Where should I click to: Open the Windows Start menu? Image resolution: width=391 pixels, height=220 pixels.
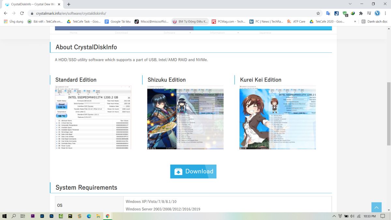coord(5,216)
